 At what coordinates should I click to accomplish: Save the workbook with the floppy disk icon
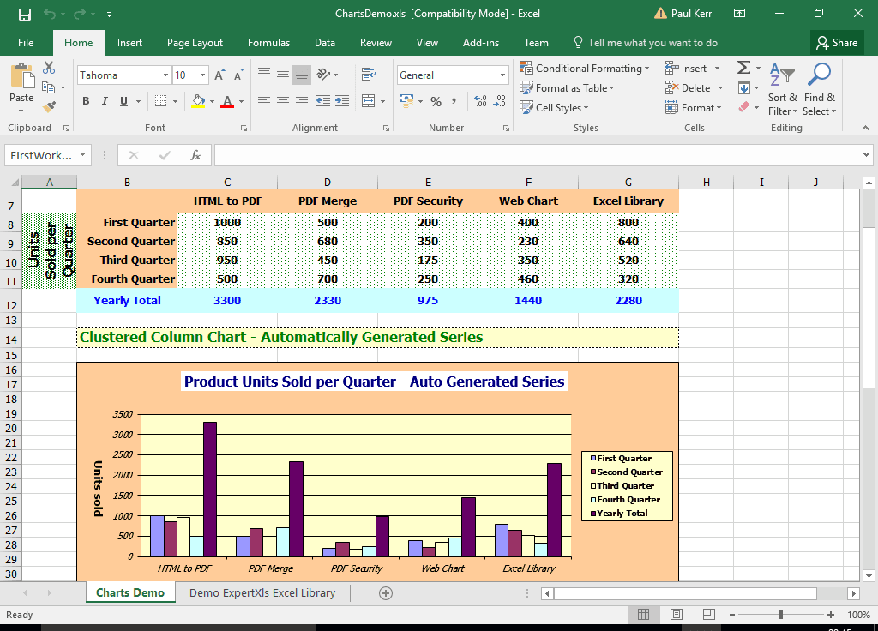click(x=25, y=14)
